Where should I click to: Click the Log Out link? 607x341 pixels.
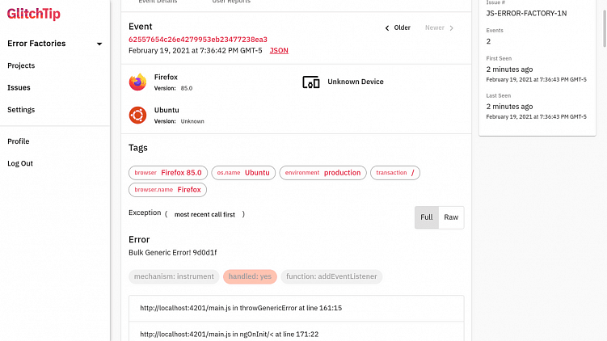20,163
